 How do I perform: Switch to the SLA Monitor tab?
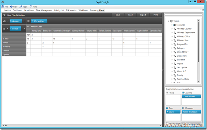[x=71, y=10]
